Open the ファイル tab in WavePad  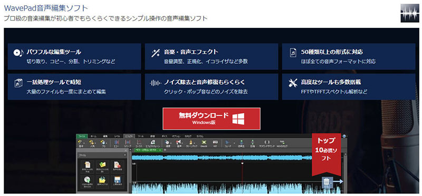(x=82, y=136)
